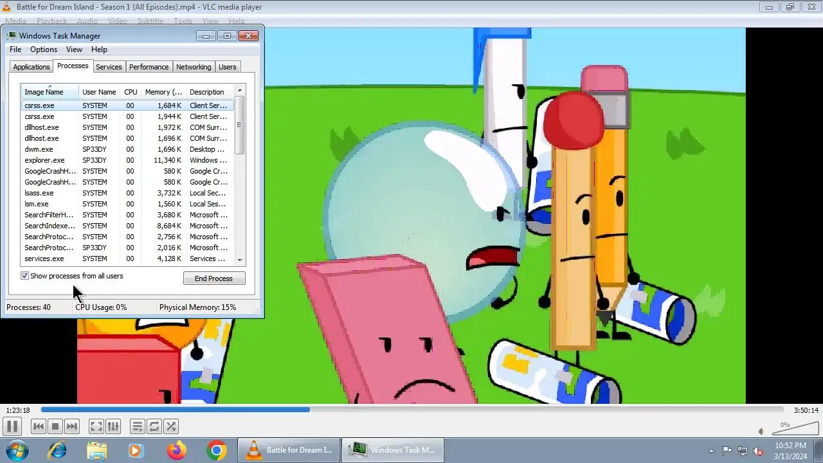This screenshot has height=463, width=823.
Task: Toggle elapsed time display 1:23:18
Action: [18, 410]
